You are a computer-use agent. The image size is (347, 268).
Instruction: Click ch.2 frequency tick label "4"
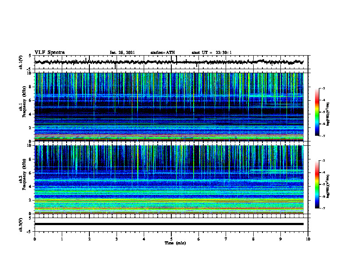[30, 187]
